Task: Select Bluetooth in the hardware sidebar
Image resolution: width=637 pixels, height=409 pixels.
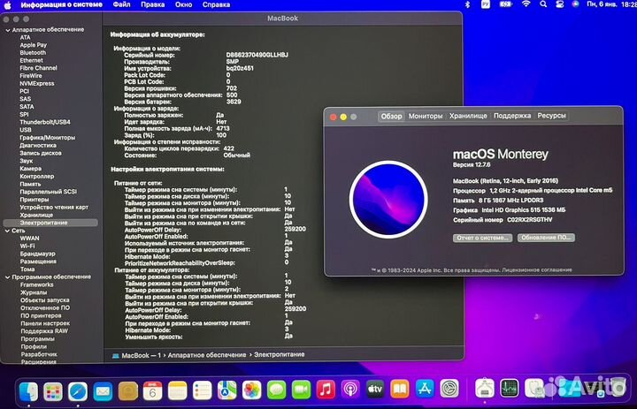Action: 33,53
